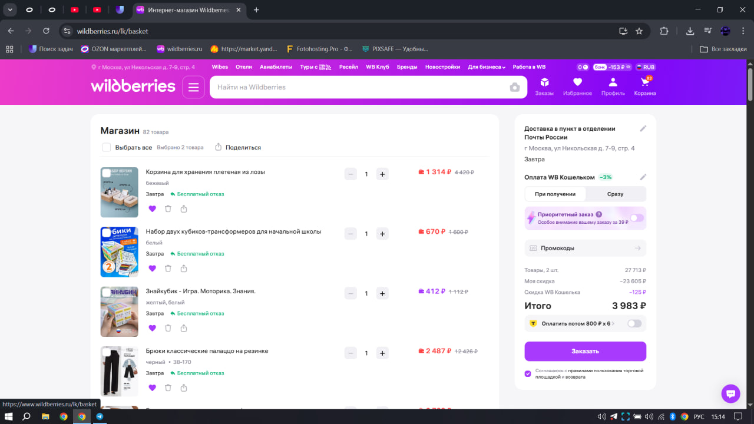Open WB Клуб in the top menu

[x=378, y=67]
